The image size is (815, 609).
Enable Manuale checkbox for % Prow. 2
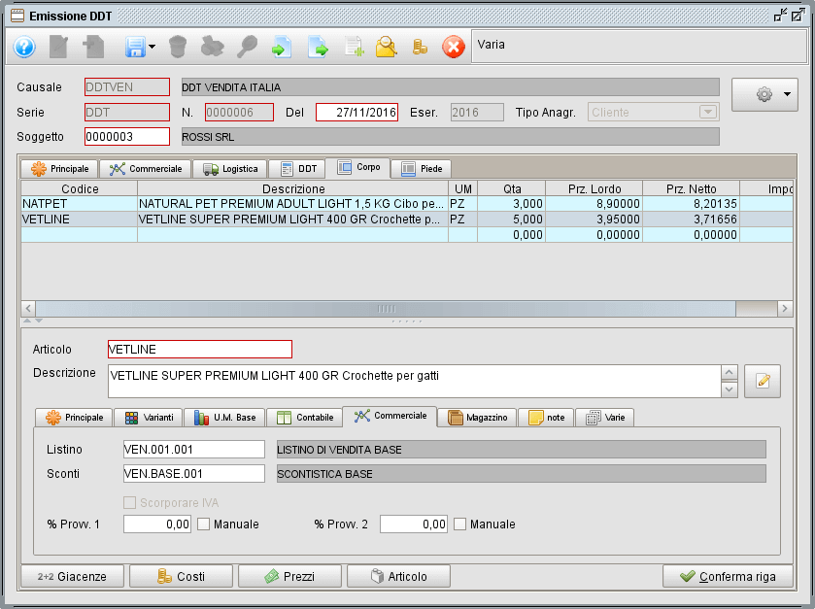459,524
